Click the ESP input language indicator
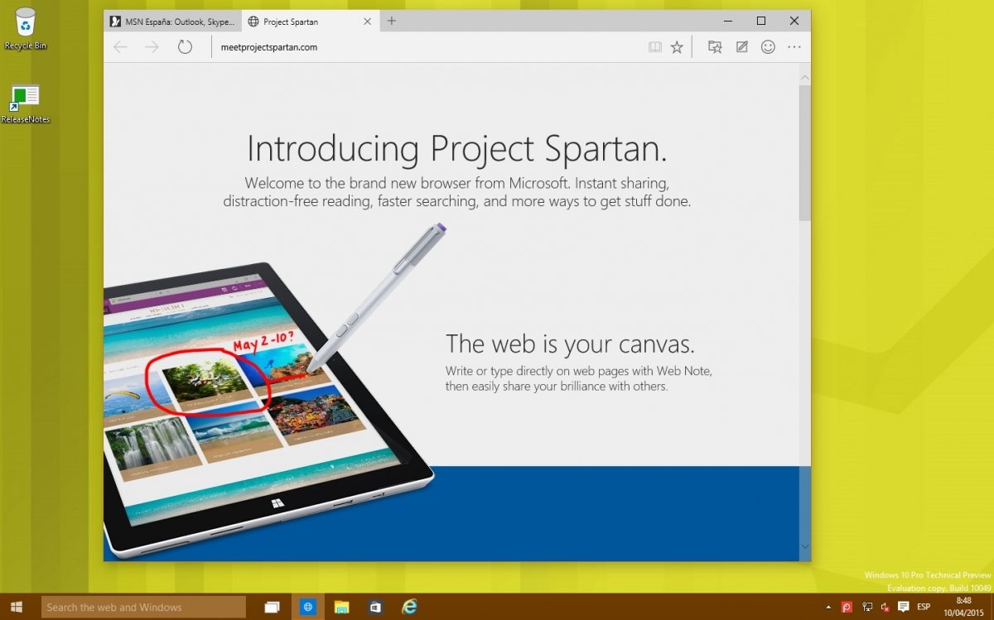Image resolution: width=994 pixels, height=620 pixels. point(924,607)
